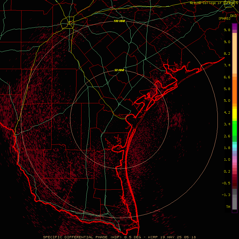Click the 1.8 value on color scale
This screenshot has width=239, height=239.
click(x=227, y=148)
